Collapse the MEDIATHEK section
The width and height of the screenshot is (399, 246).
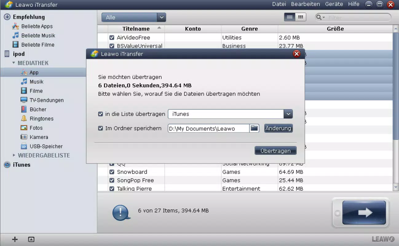point(14,63)
